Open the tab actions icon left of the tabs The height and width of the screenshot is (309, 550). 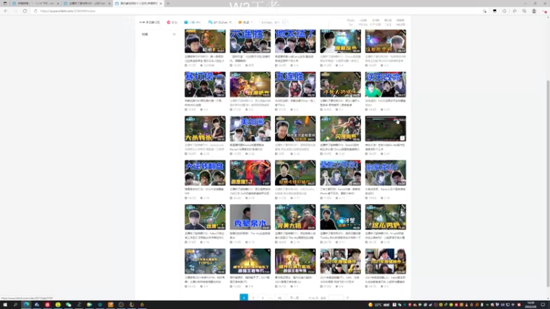coord(5,3)
